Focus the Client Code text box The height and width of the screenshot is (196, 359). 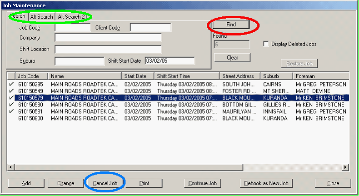[150, 28]
